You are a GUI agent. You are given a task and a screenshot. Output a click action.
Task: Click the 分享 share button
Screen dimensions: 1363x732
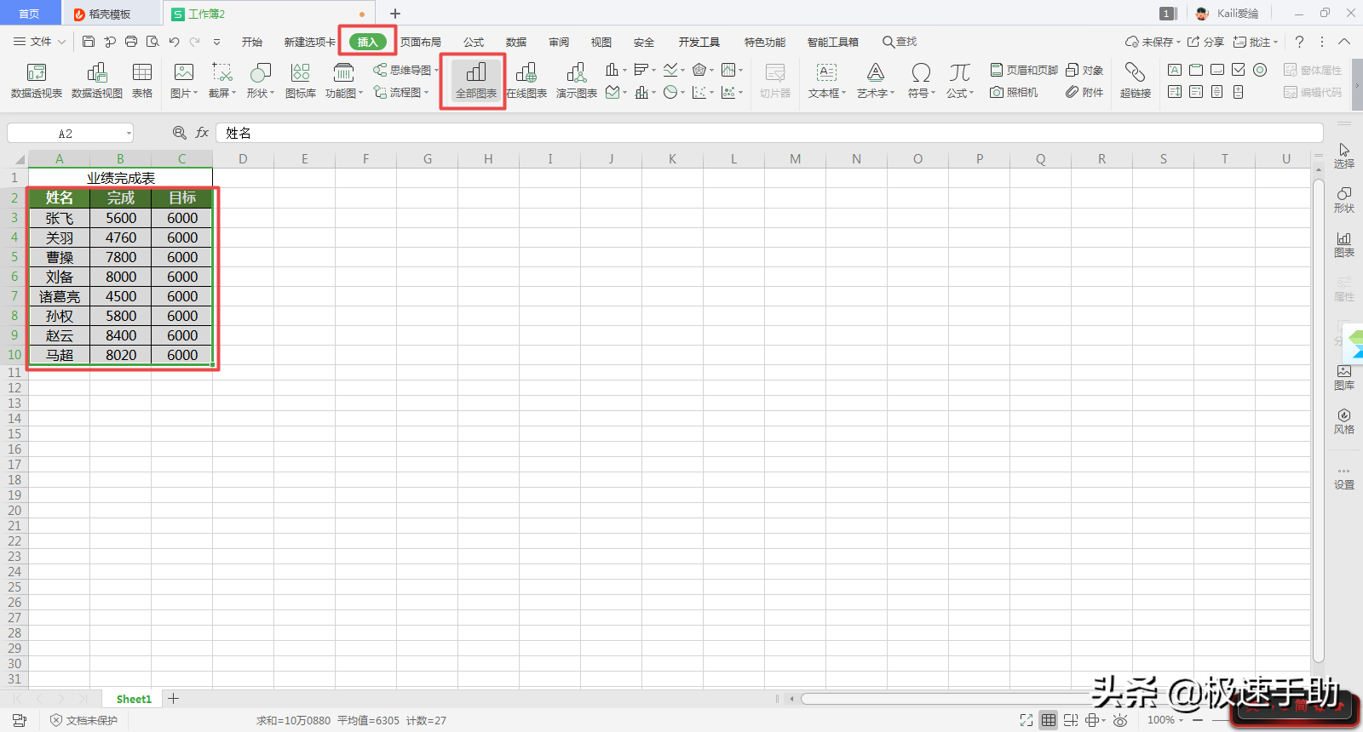click(x=1205, y=42)
